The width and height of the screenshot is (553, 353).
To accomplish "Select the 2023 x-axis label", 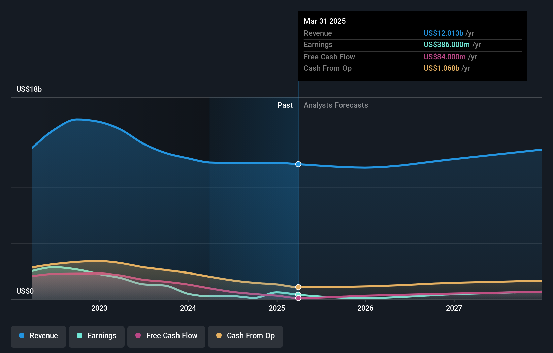I will tap(99, 308).
